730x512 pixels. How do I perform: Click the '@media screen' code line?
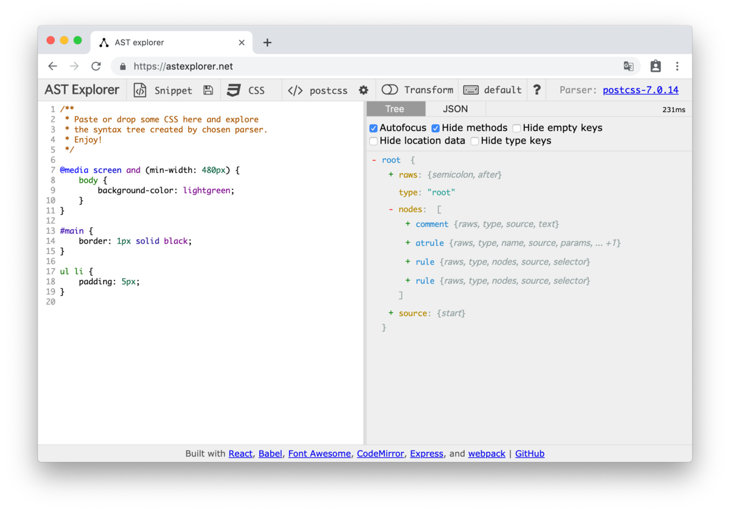point(150,170)
